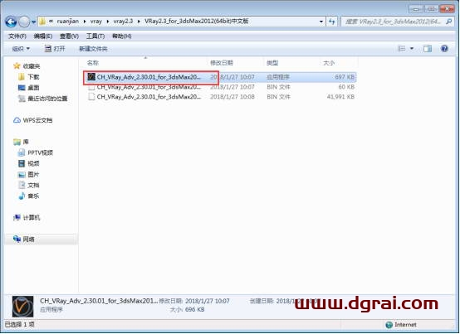Screen dimensions: 460x334
Task: Open the 视频 library
Action: coord(33,163)
